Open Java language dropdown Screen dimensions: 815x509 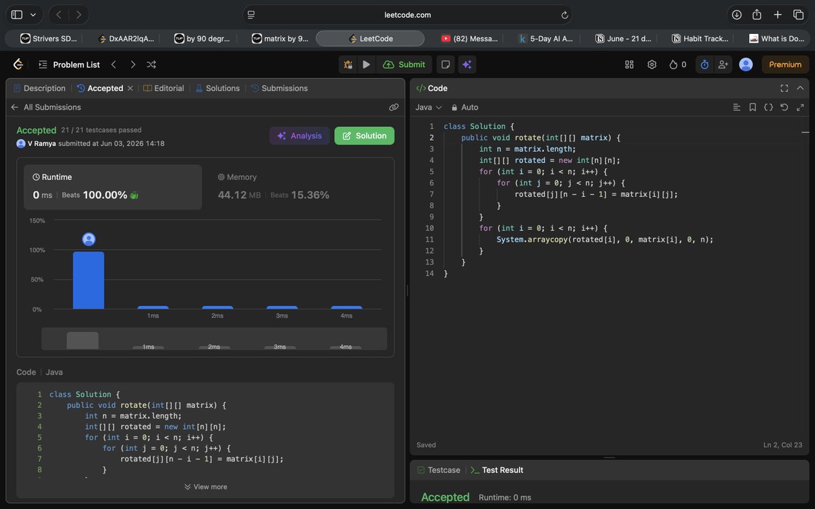[429, 107]
